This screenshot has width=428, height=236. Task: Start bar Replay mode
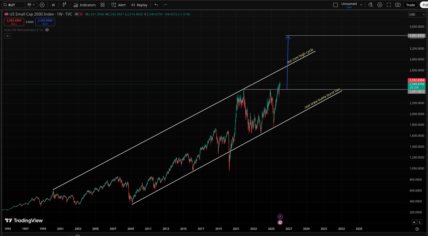coord(139,5)
